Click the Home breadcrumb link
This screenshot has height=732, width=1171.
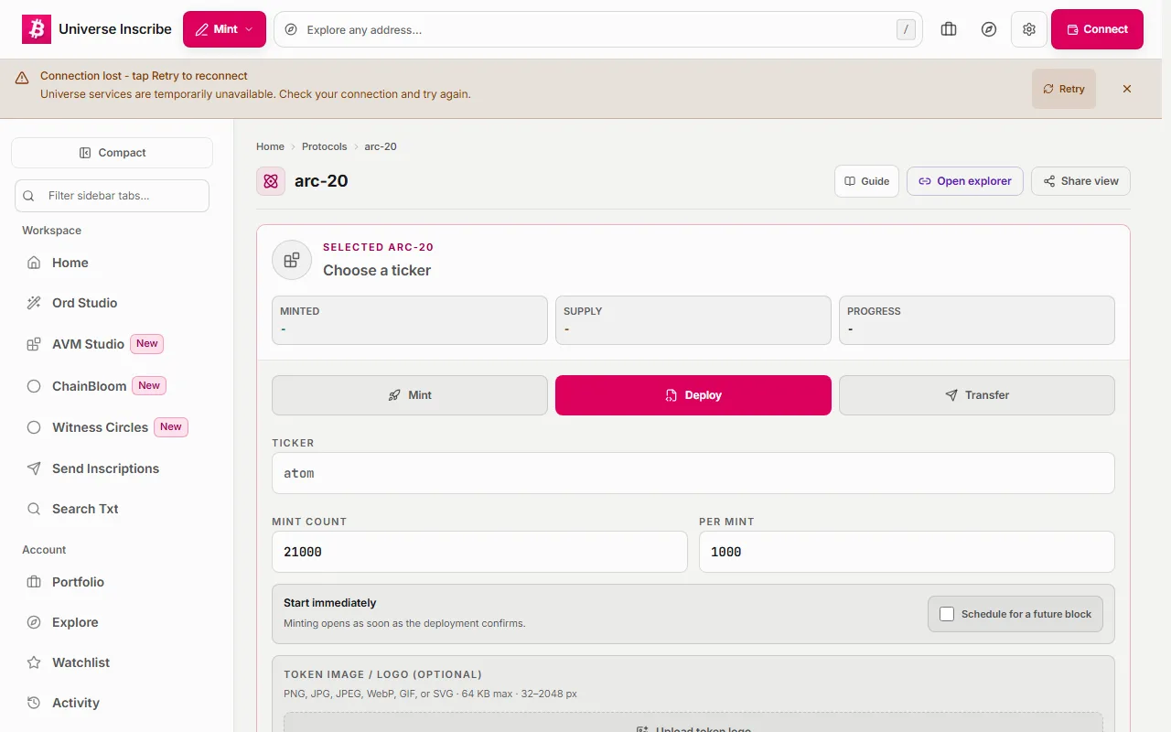pos(270,146)
